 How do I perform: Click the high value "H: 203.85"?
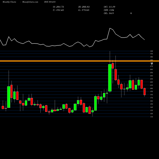click(x=84, y=7)
